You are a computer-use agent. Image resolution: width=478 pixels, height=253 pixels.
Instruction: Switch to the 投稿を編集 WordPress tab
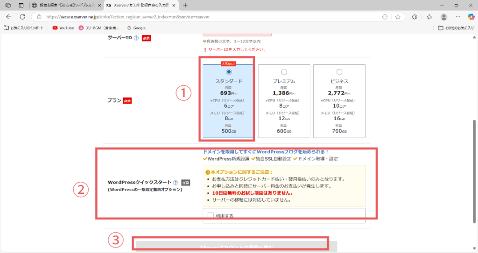67,5
